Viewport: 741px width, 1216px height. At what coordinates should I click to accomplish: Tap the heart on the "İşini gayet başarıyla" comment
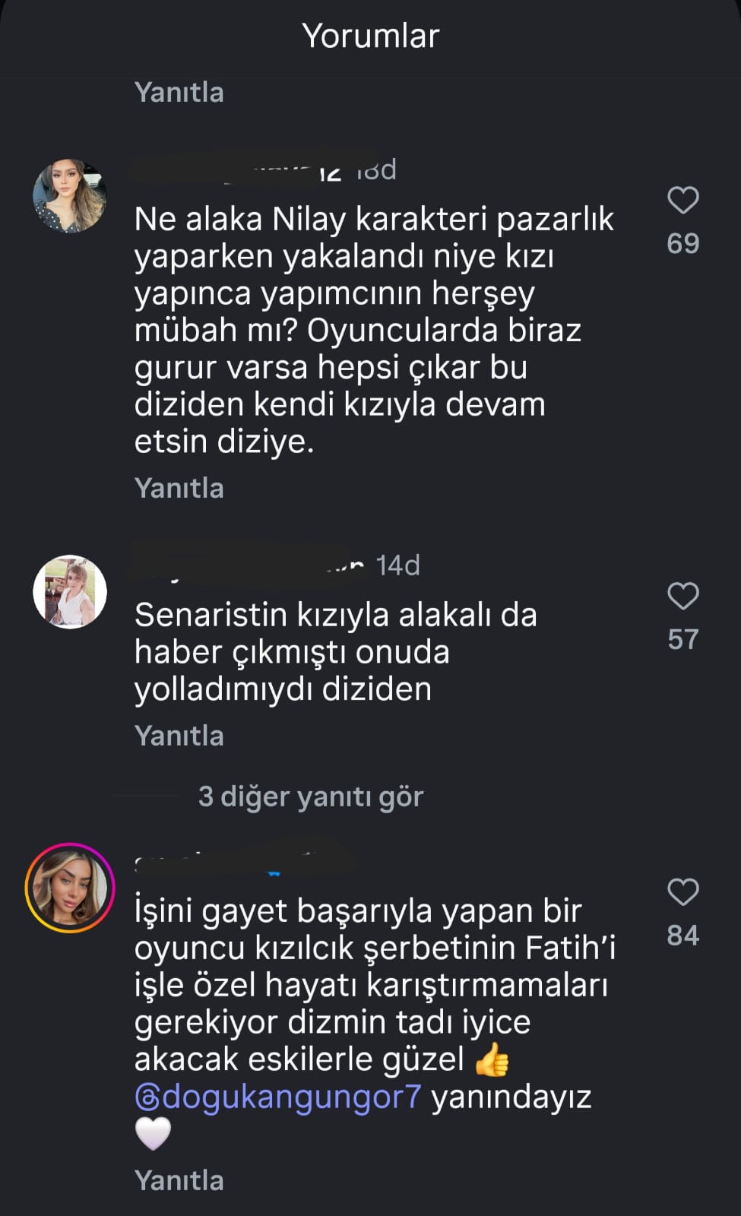click(682, 892)
